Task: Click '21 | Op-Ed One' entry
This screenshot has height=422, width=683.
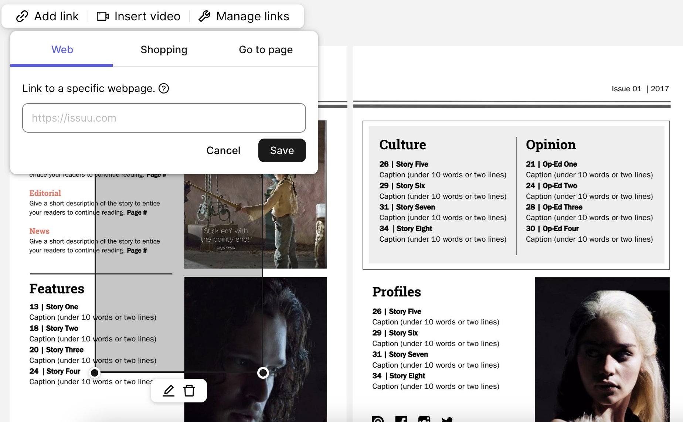Action: pos(551,164)
